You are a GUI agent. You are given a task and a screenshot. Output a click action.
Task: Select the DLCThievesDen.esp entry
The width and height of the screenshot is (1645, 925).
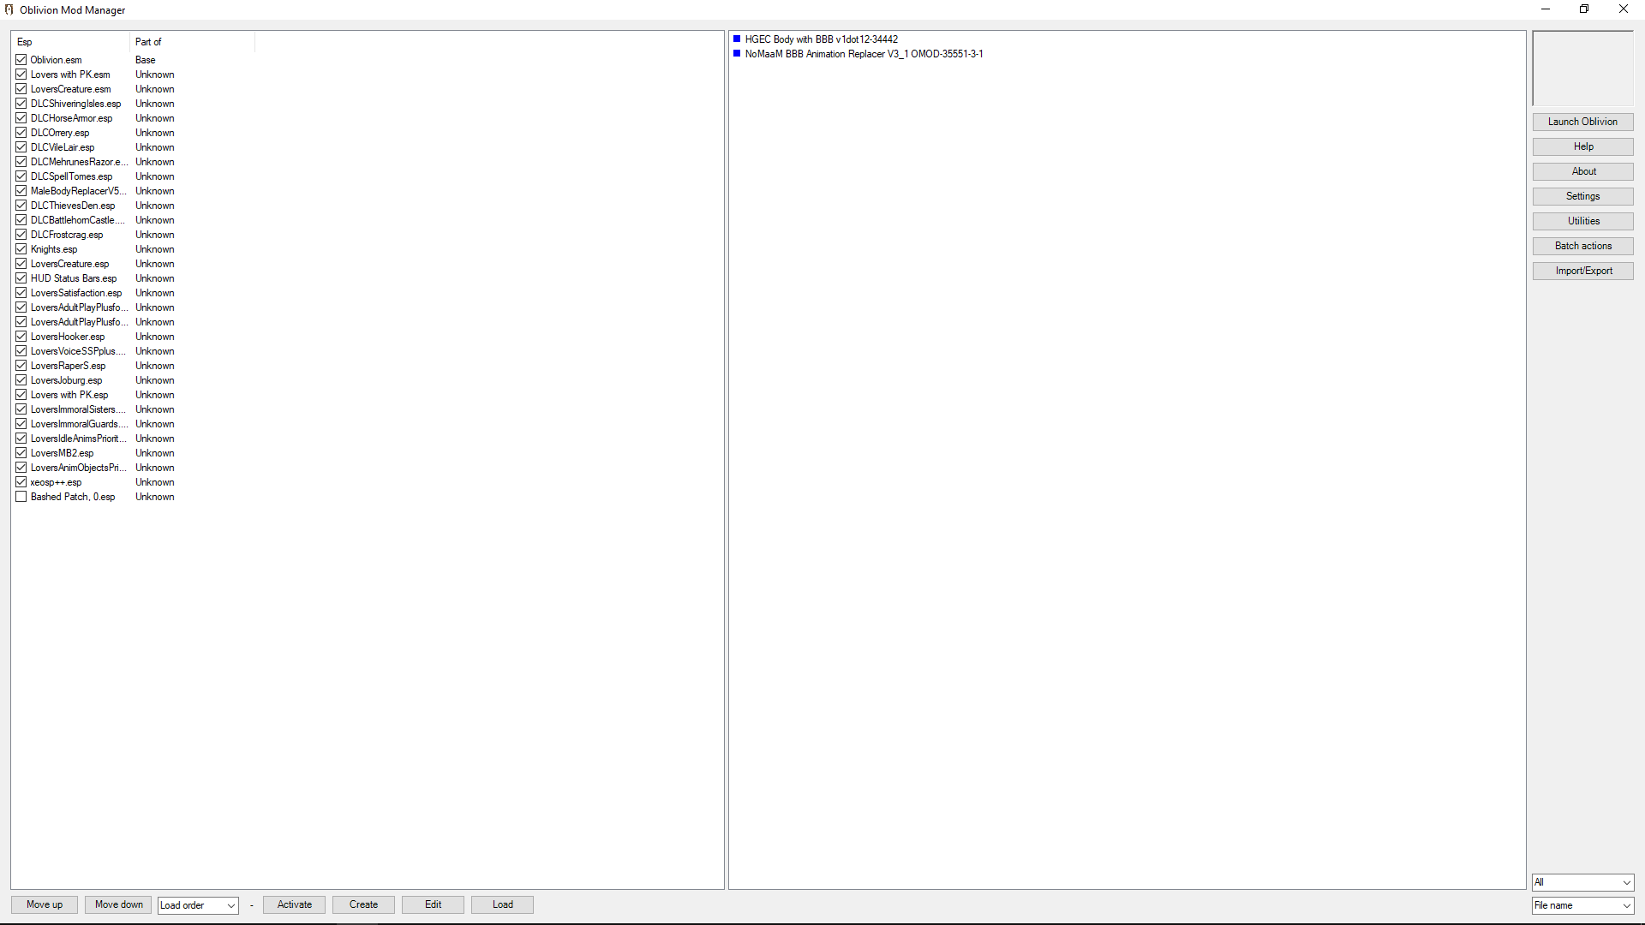click(x=73, y=206)
